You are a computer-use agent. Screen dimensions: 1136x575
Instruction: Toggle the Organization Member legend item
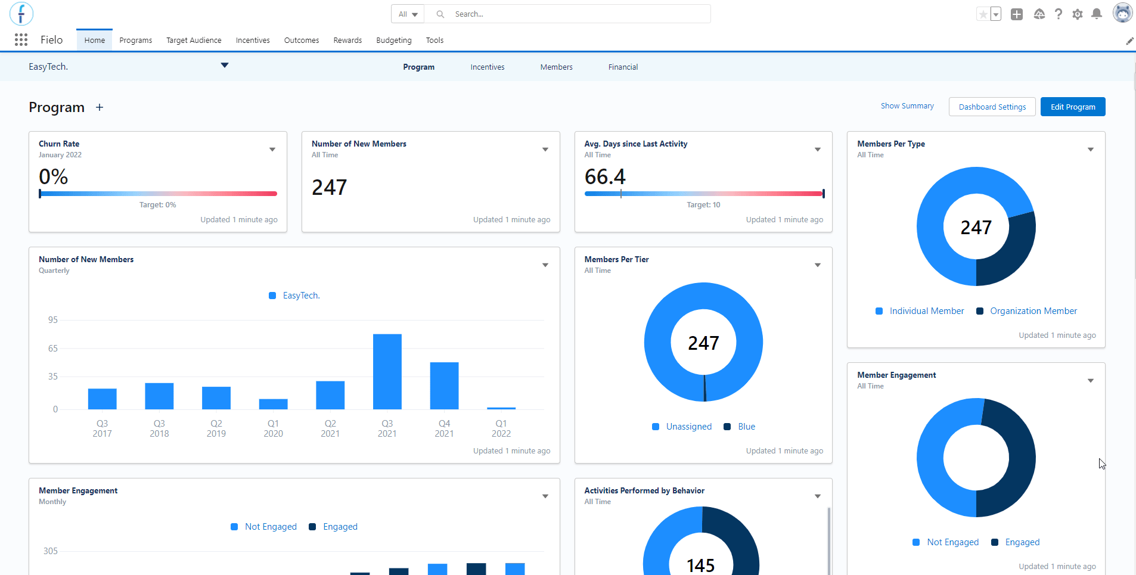coord(1027,311)
